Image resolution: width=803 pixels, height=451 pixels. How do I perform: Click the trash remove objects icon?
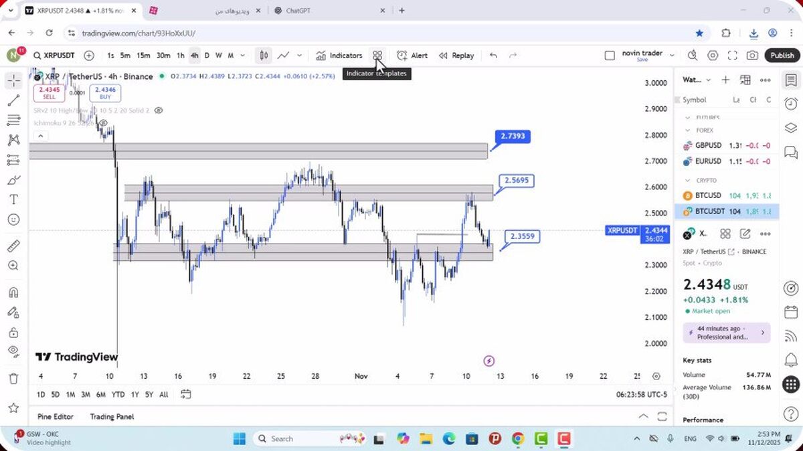[13, 379]
